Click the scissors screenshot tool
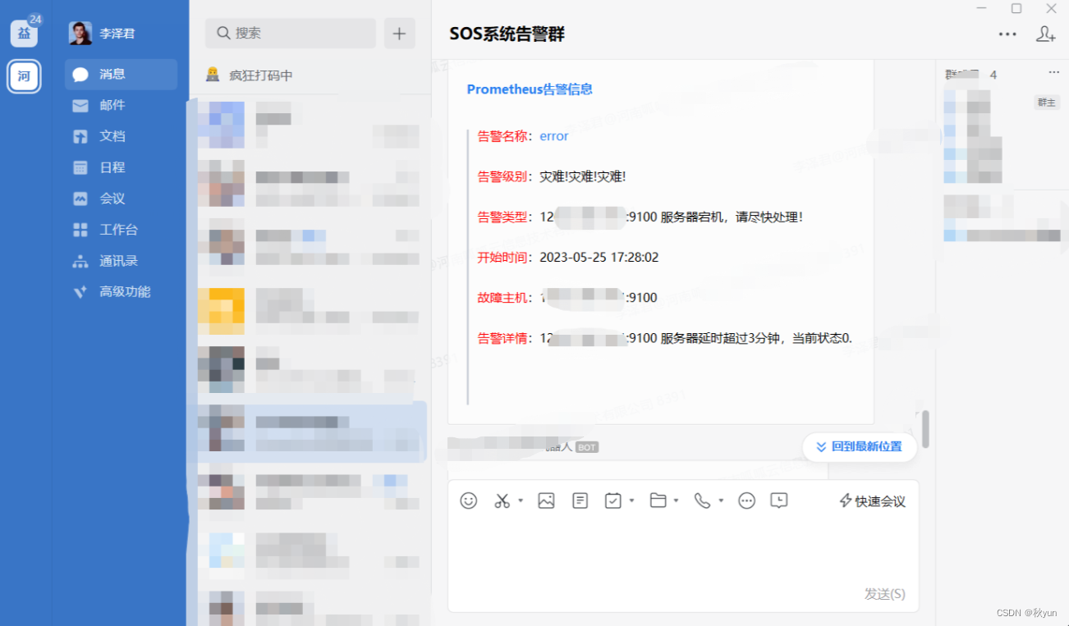This screenshot has height=626, width=1069. click(502, 500)
